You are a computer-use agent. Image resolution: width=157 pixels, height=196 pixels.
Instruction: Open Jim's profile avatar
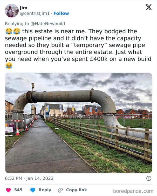12,10
